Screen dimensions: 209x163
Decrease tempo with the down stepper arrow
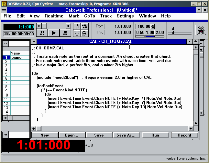[153, 27]
